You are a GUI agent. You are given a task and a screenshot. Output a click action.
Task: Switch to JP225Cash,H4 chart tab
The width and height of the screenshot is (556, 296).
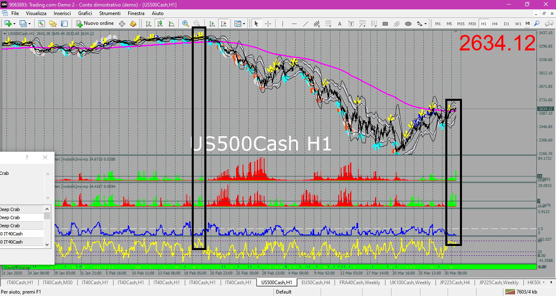point(455,282)
